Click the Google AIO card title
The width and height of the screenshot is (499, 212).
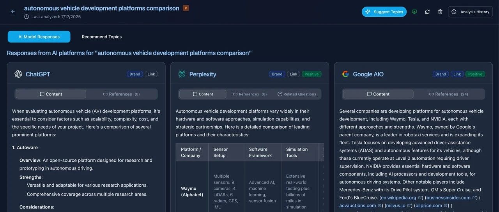(x=368, y=74)
